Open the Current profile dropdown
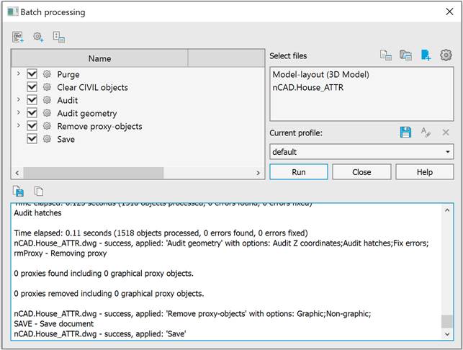Viewport: 463px width, 350px height. pos(361,152)
